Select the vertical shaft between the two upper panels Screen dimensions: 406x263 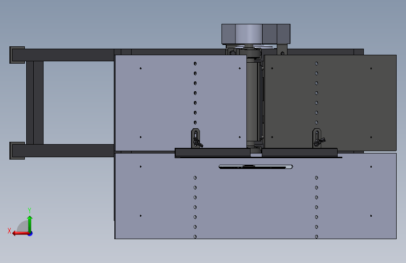click(x=251, y=102)
